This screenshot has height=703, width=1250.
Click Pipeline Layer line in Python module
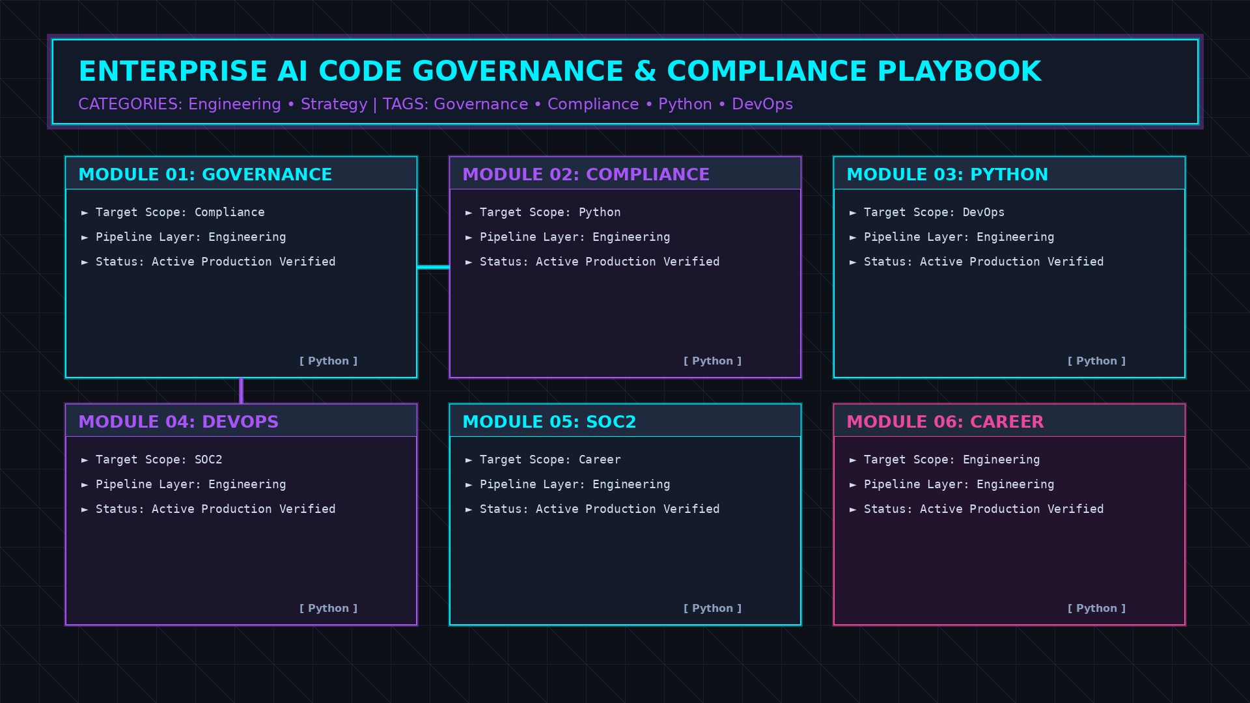coord(952,237)
